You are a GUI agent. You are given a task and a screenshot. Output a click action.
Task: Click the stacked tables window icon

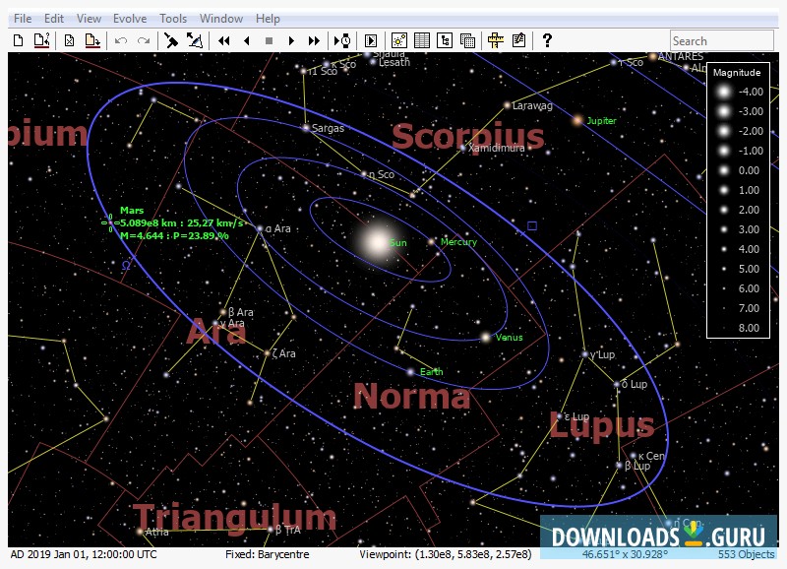(x=468, y=40)
